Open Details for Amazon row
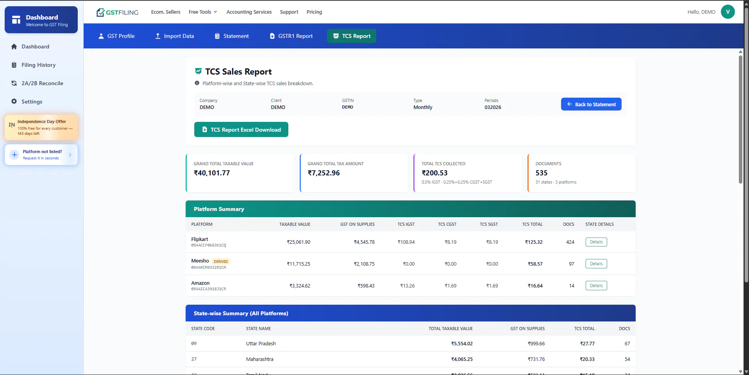The height and width of the screenshot is (375, 749). (x=596, y=286)
